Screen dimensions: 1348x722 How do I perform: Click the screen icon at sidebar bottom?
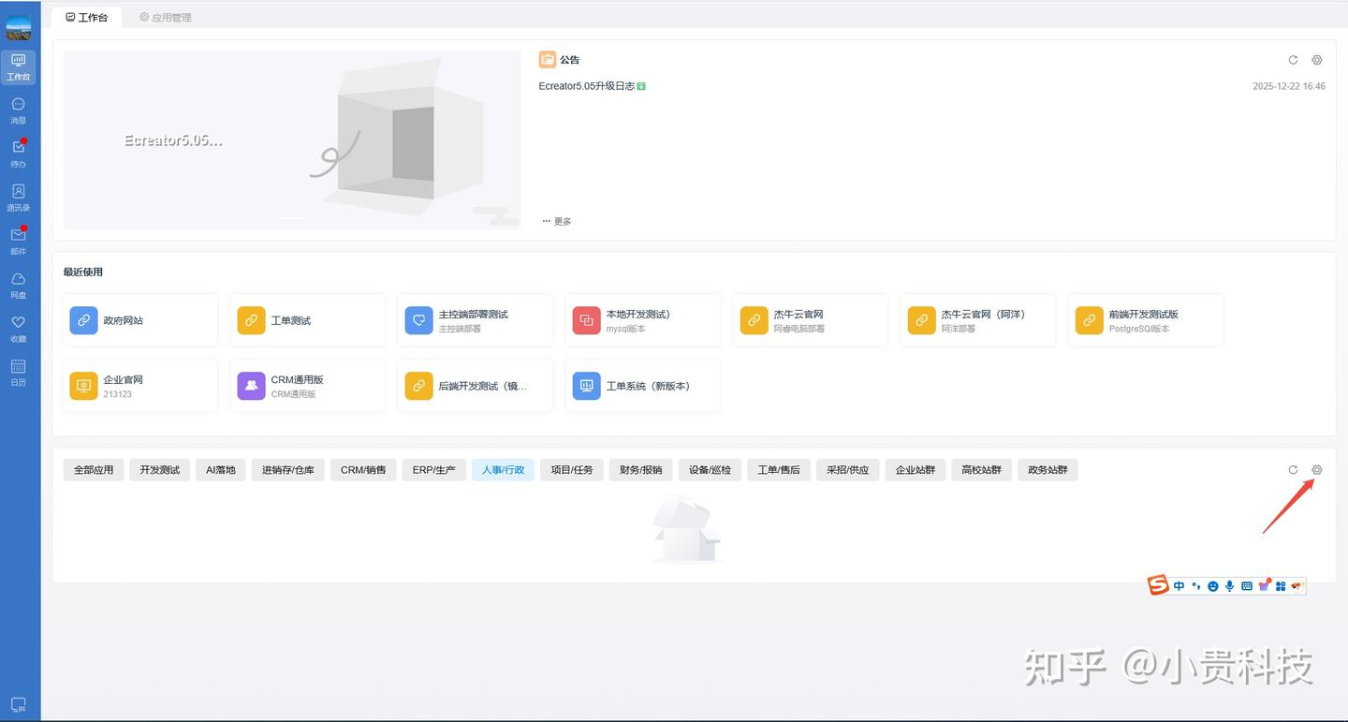18,704
